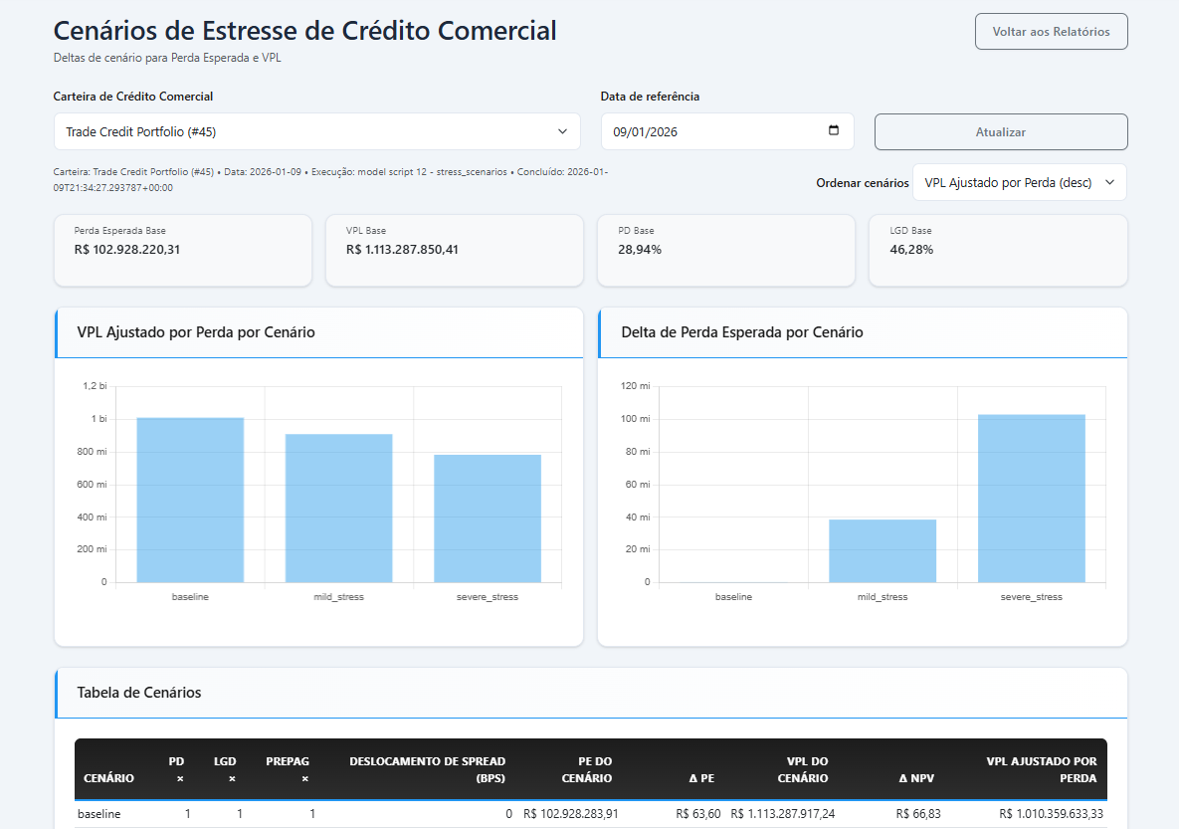Open the Ordenar cenários dropdown
This screenshot has height=829, width=1179.
click(1020, 183)
